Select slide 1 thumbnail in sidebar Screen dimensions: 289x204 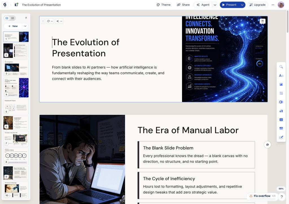point(16,37)
